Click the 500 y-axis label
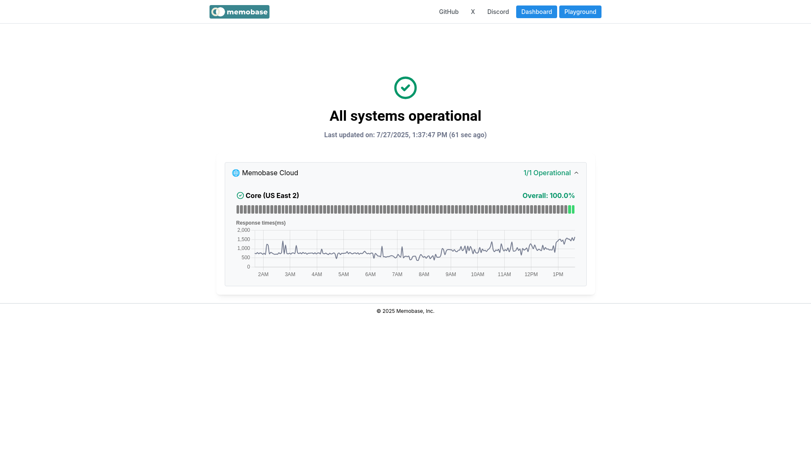The width and height of the screenshot is (811, 456). pyautogui.click(x=246, y=258)
